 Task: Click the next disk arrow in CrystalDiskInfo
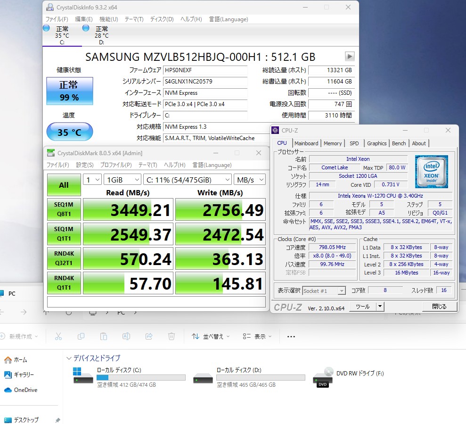point(350,56)
